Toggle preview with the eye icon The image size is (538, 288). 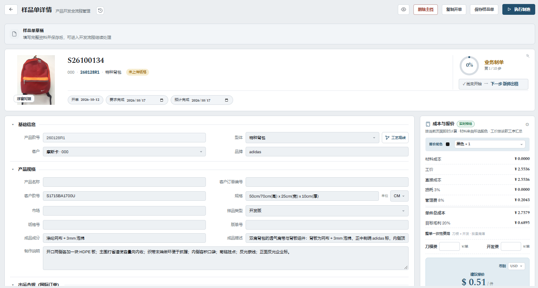(403, 9)
